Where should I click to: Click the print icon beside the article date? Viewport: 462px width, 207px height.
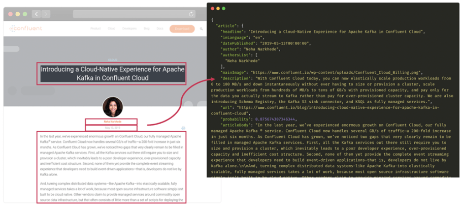(183, 128)
